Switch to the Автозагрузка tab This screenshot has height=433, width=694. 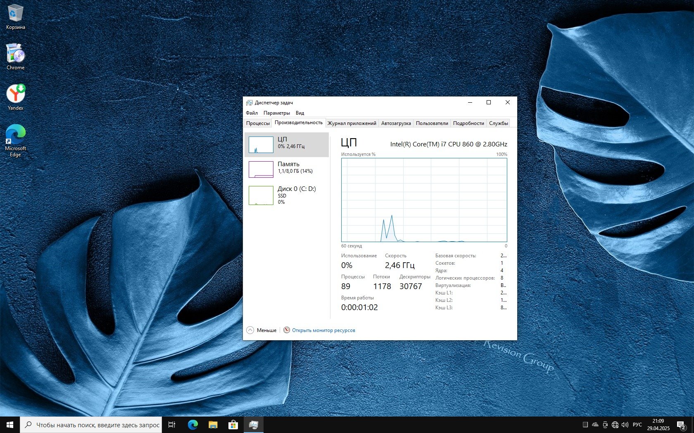396,123
